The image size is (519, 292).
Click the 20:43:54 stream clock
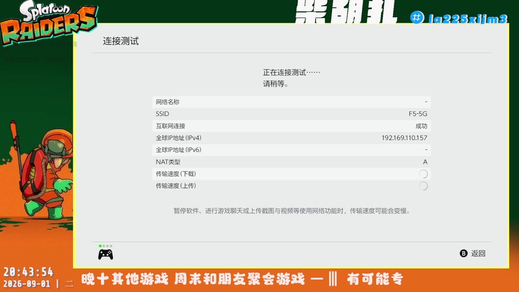(28, 272)
